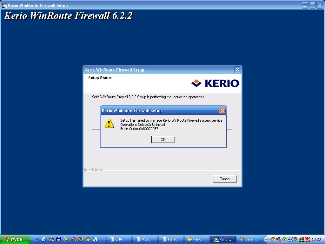
Task: Click the Setup Status heading
Action: 100,78
